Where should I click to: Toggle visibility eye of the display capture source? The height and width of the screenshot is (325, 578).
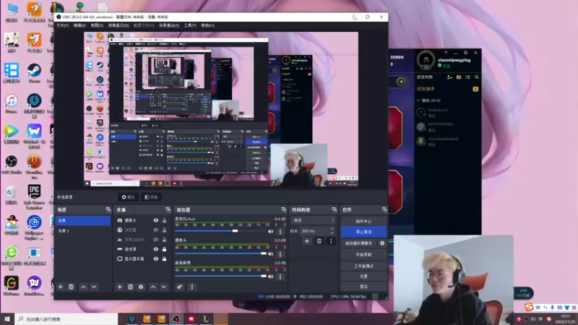tap(156, 259)
